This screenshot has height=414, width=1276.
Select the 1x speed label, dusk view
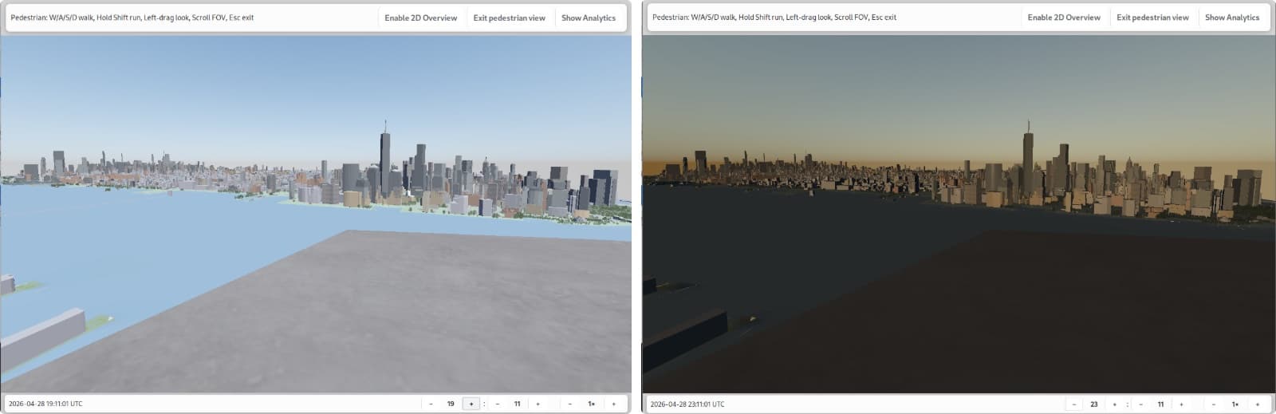pyautogui.click(x=1235, y=404)
